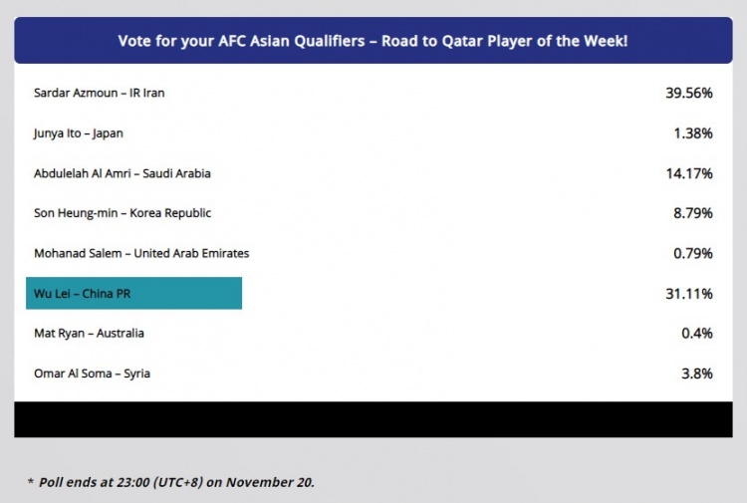
Task: Click the blue poll title header
Action: [373, 41]
